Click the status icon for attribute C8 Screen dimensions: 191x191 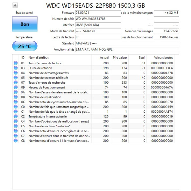click(x=16, y=141)
